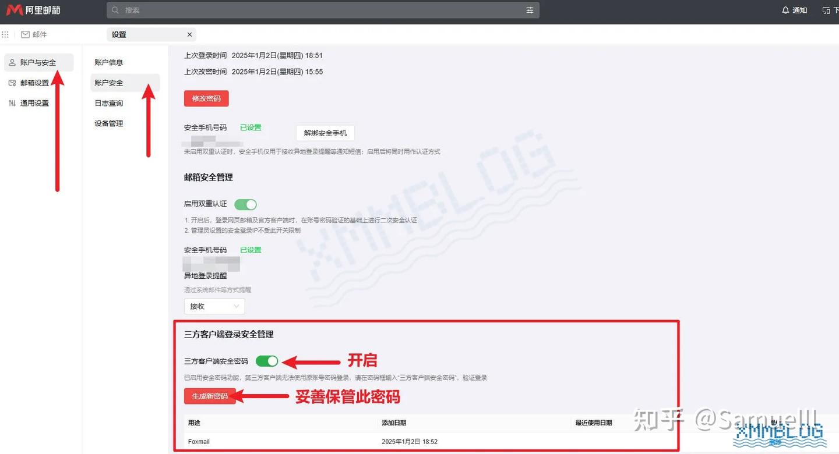Click 解绑安全手机 button
The height and width of the screenshot is (454, 839).
click(x=325, y=133)
